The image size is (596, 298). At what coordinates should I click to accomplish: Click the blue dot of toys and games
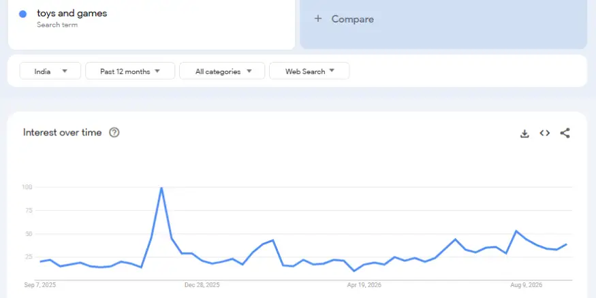click(x=22, y=14)
